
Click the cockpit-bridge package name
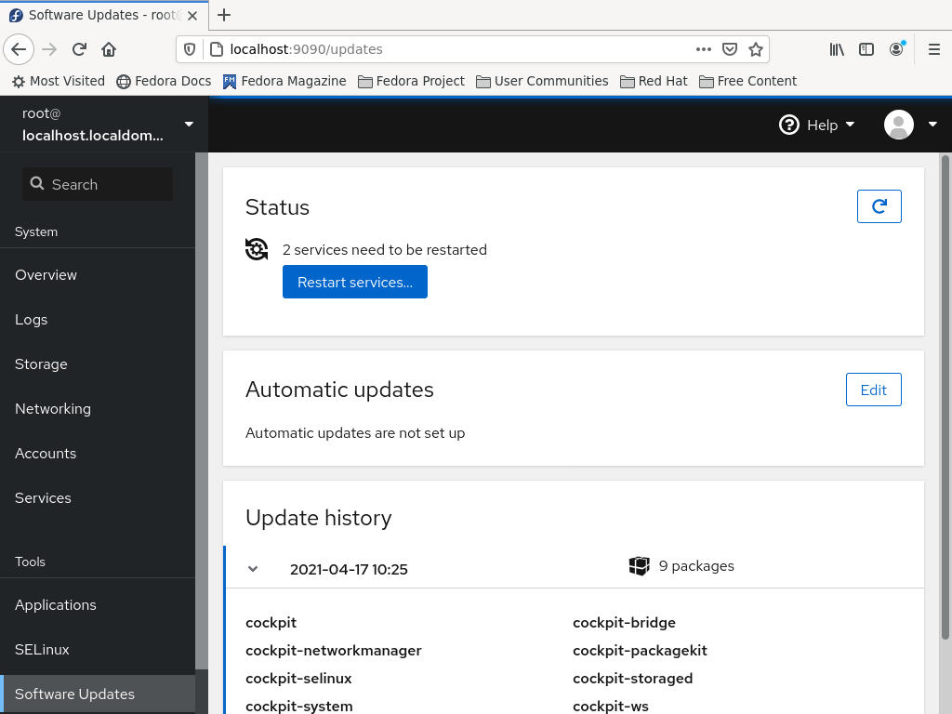pyautogui.click(x=624, y=622)
